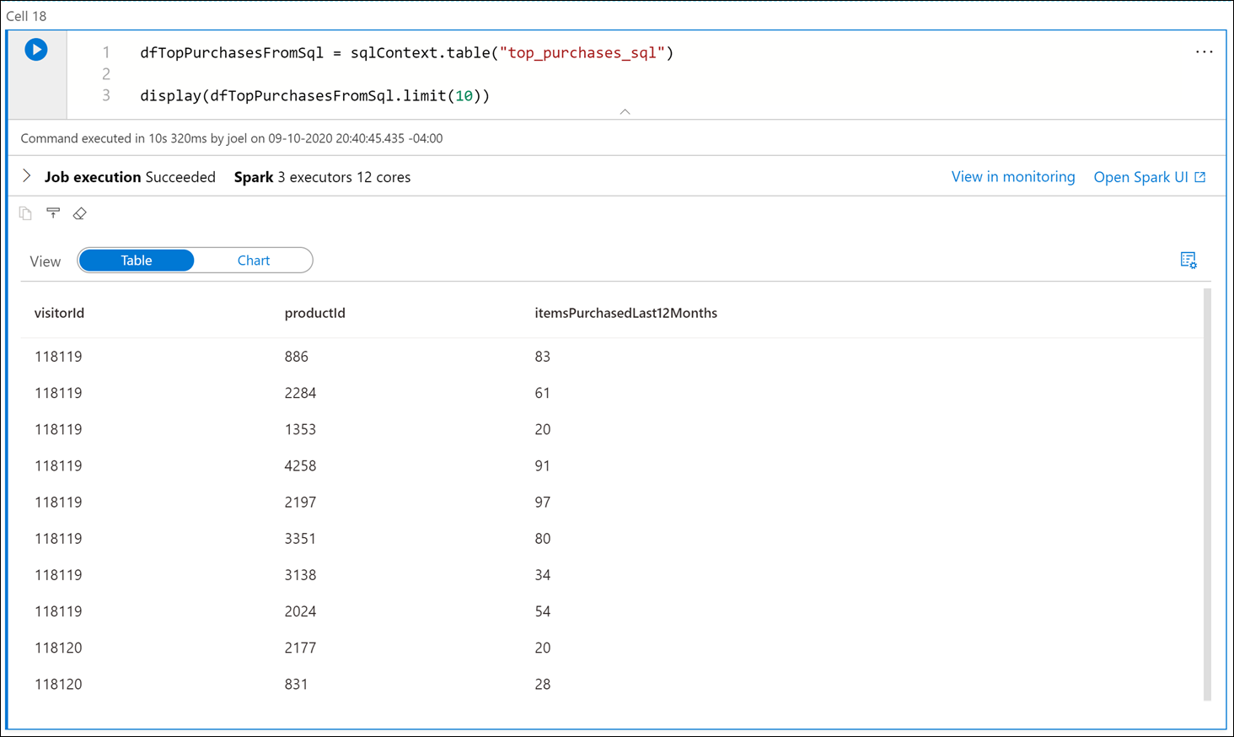Screen dimensions: 1234x737
Task: Sort by the visitorId column header
Action: tap(59, 313)
